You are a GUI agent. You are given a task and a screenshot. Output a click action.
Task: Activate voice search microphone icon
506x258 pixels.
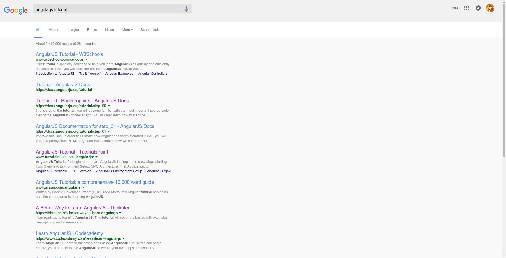pyautogui.click(x=186, y=9)
